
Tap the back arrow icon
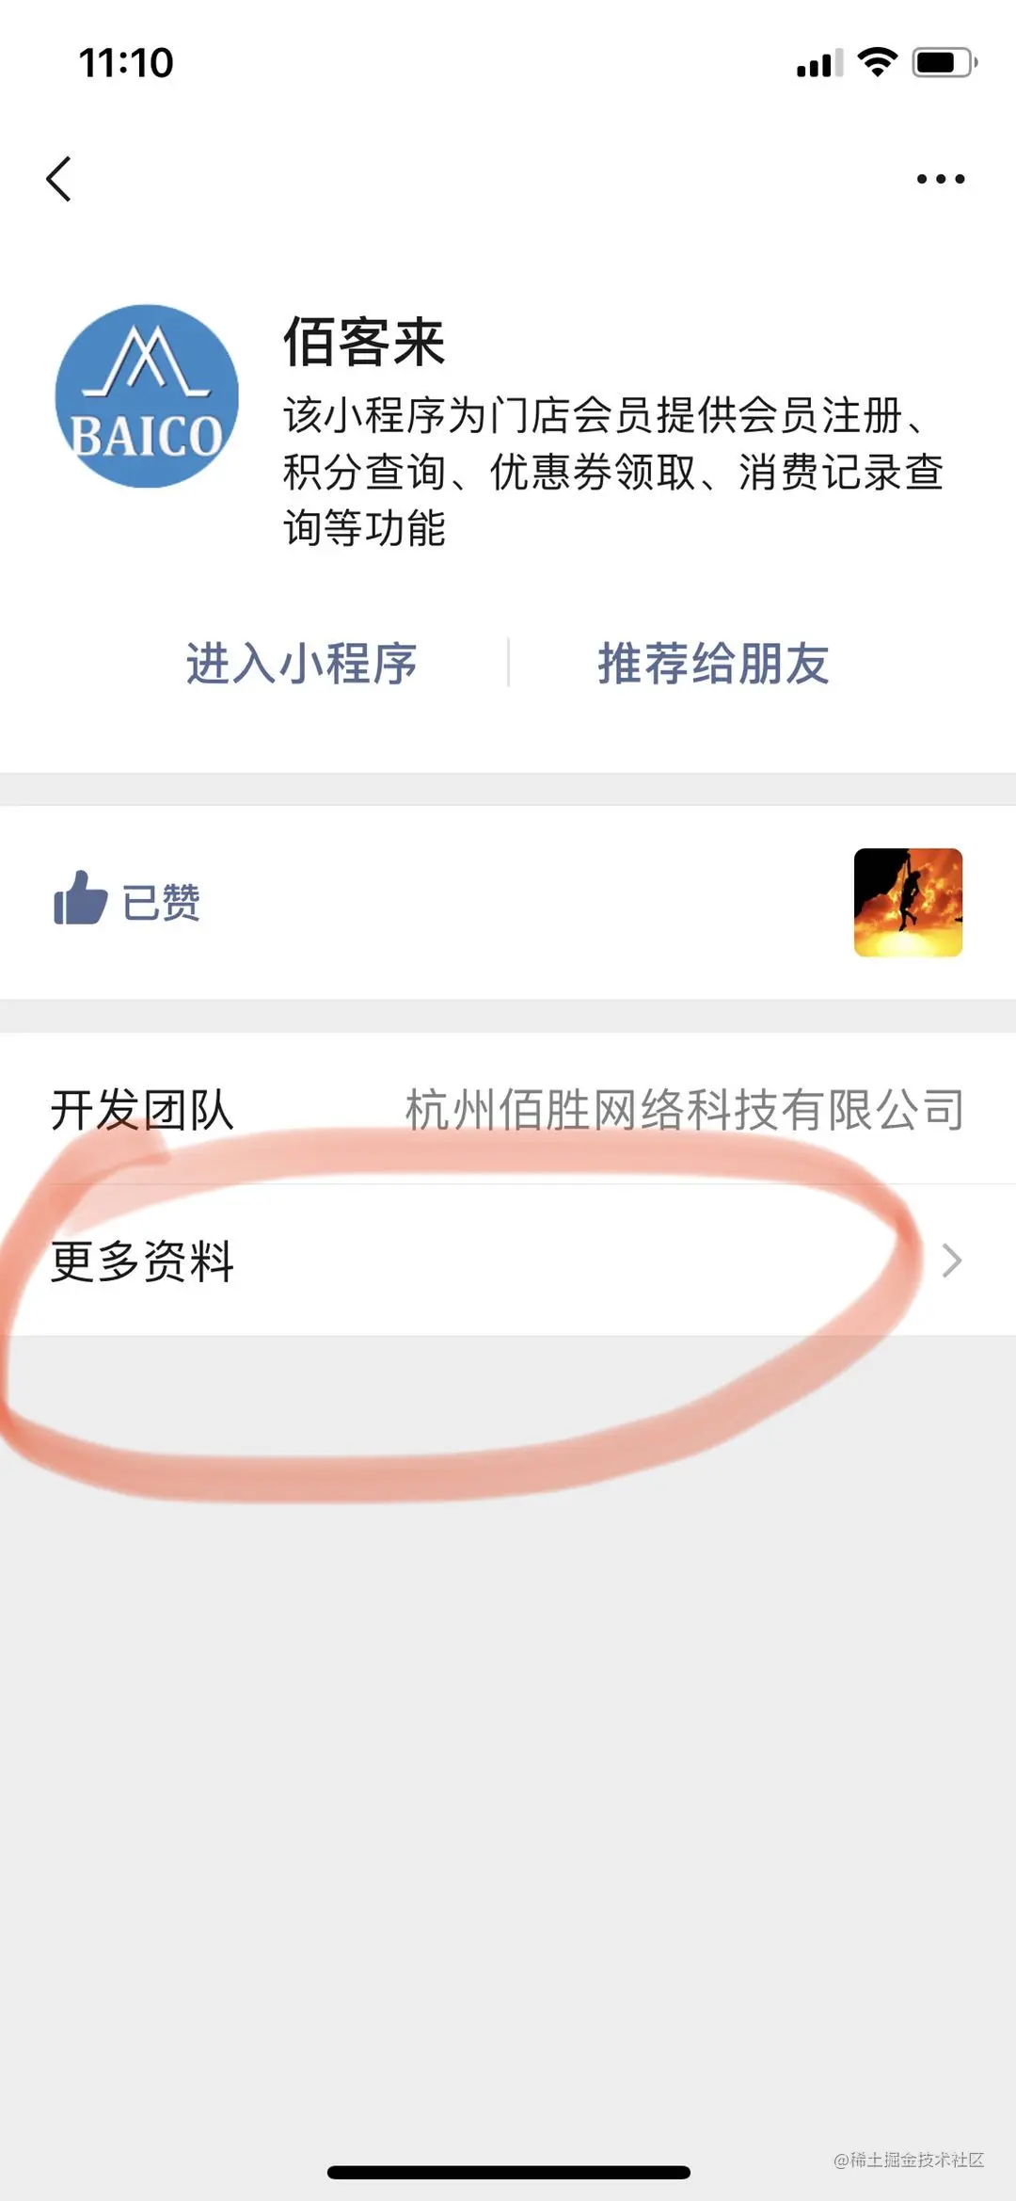tap(58, 179)
